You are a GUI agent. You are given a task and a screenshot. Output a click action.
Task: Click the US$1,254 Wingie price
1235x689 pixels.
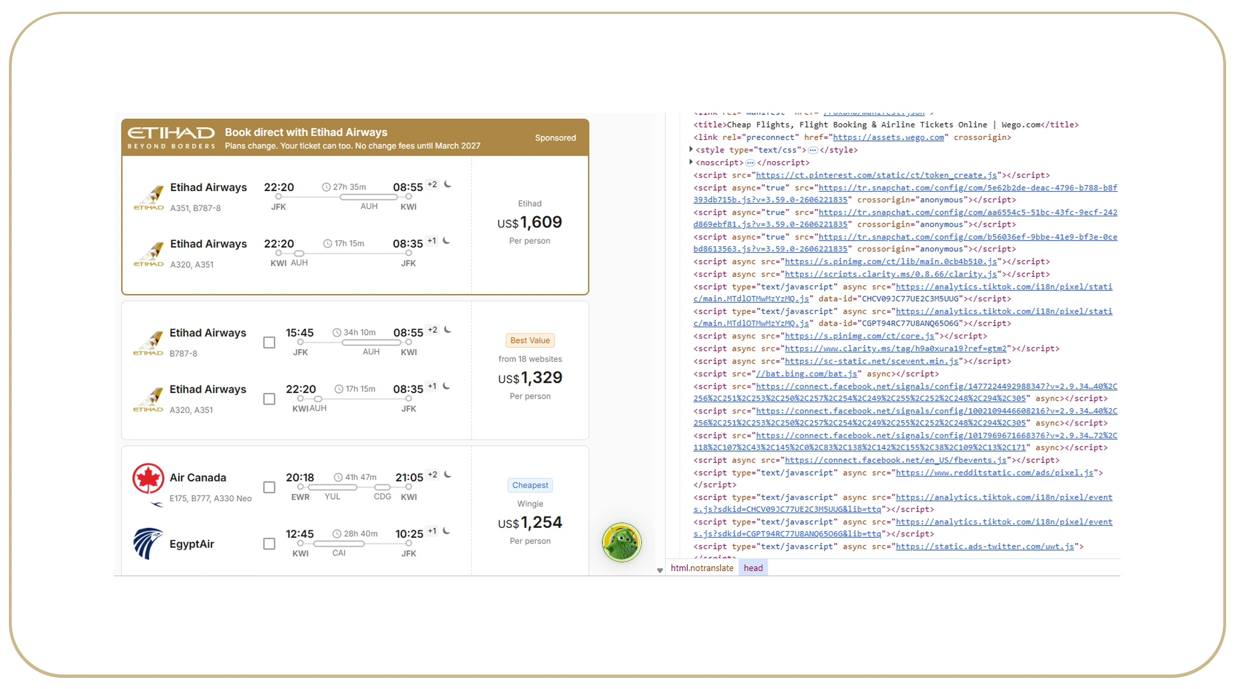click(x=530, y=522)
